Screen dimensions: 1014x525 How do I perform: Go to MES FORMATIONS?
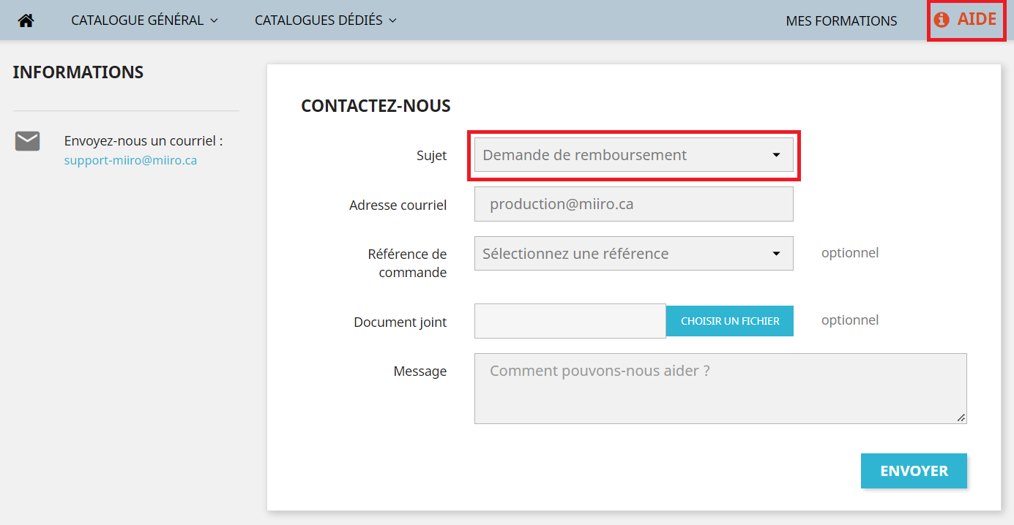841,21
